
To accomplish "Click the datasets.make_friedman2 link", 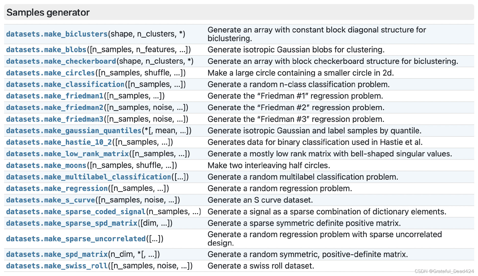I will [x=55, y=107].
